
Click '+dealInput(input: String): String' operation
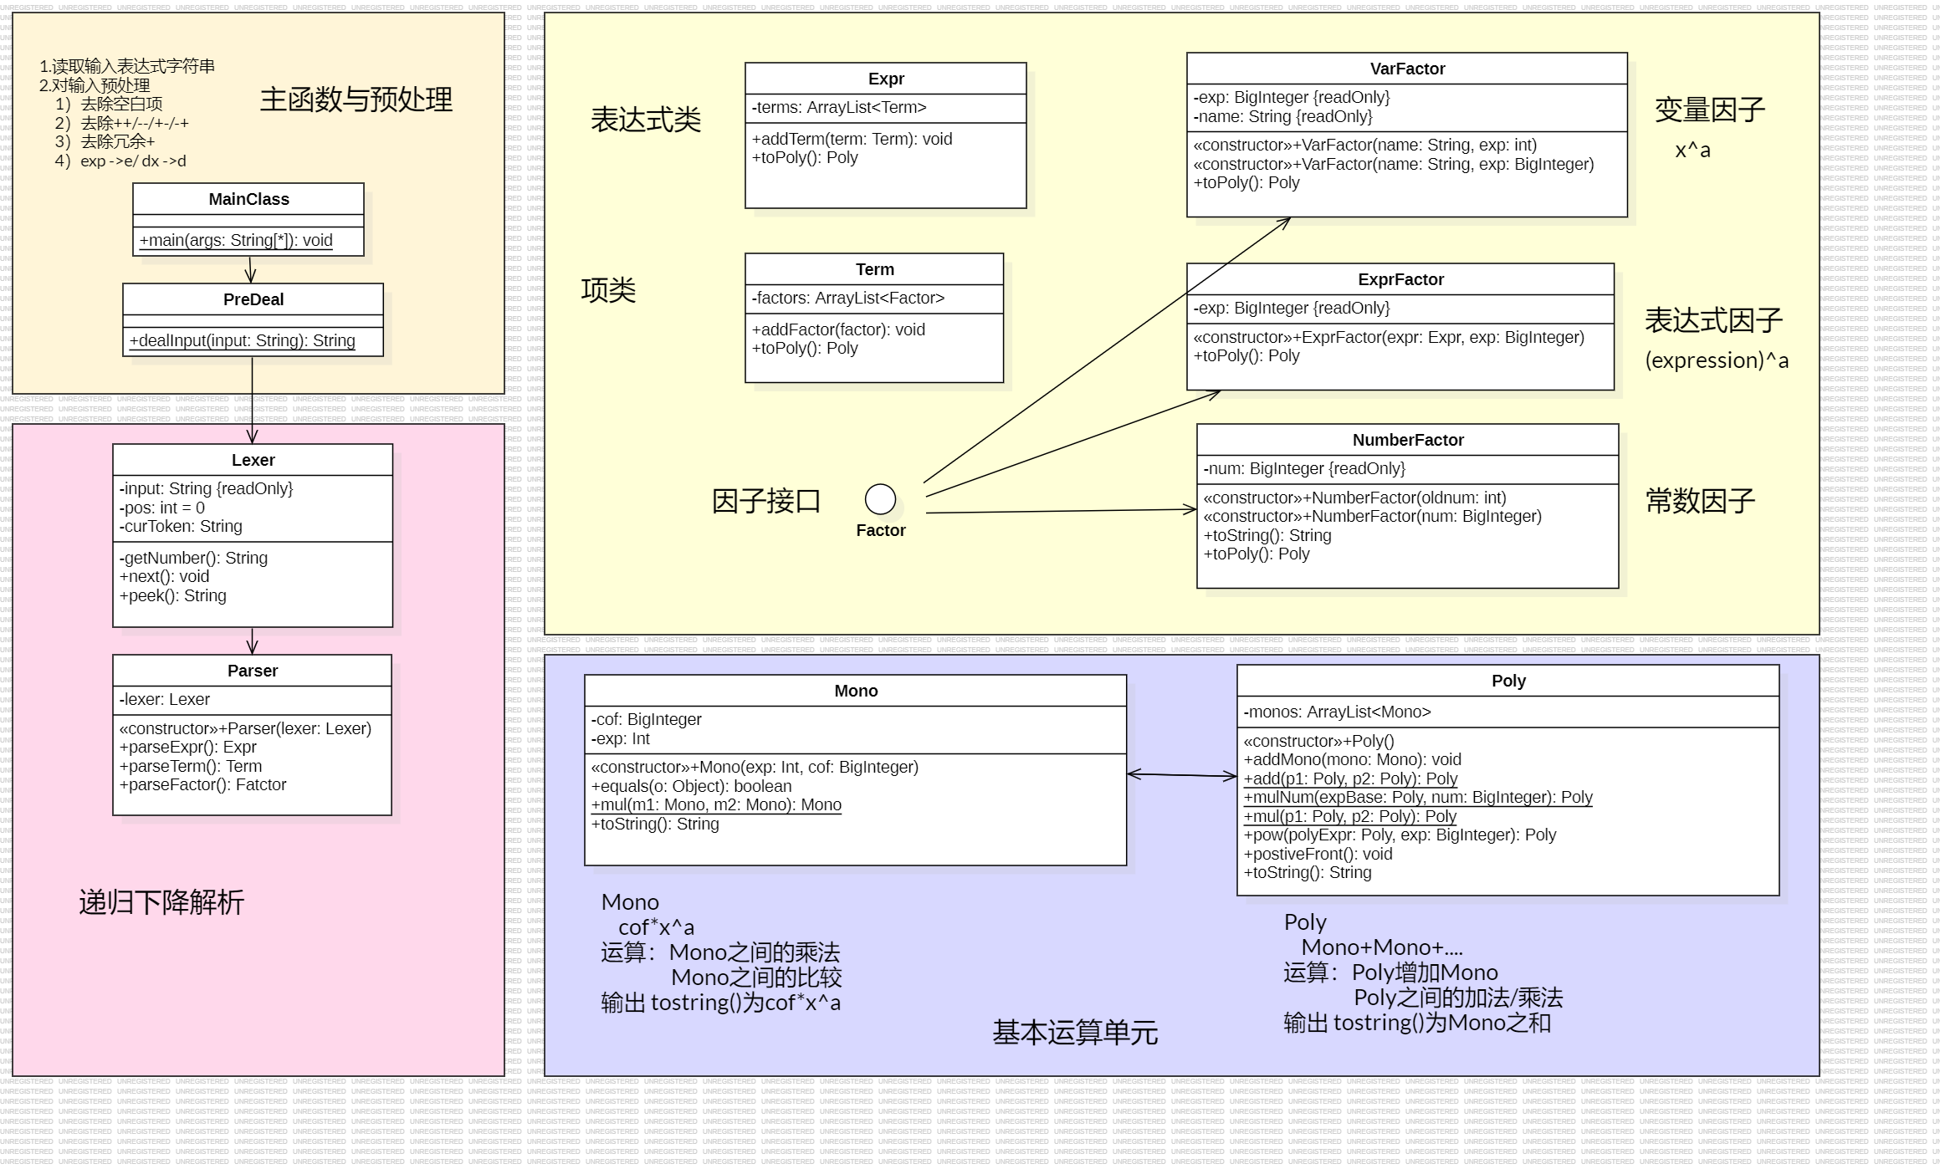243,340
